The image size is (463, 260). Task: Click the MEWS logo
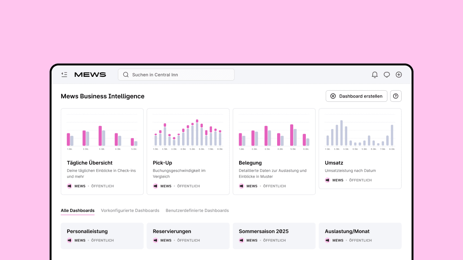click(x=90, y=74)
